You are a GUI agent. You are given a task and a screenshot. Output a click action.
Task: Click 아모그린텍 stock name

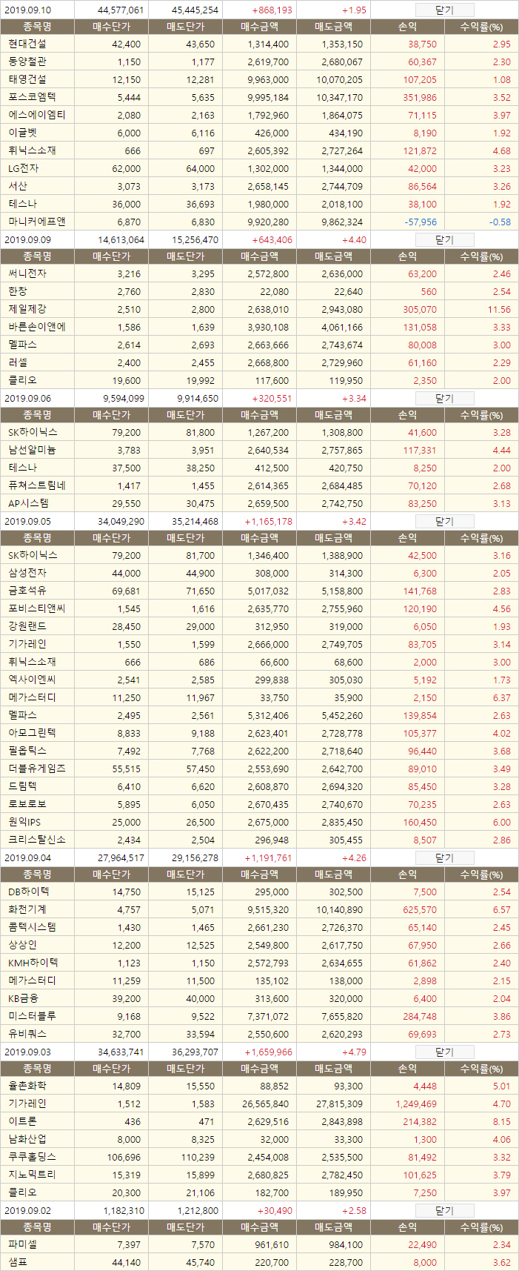[x=32, y=733]
